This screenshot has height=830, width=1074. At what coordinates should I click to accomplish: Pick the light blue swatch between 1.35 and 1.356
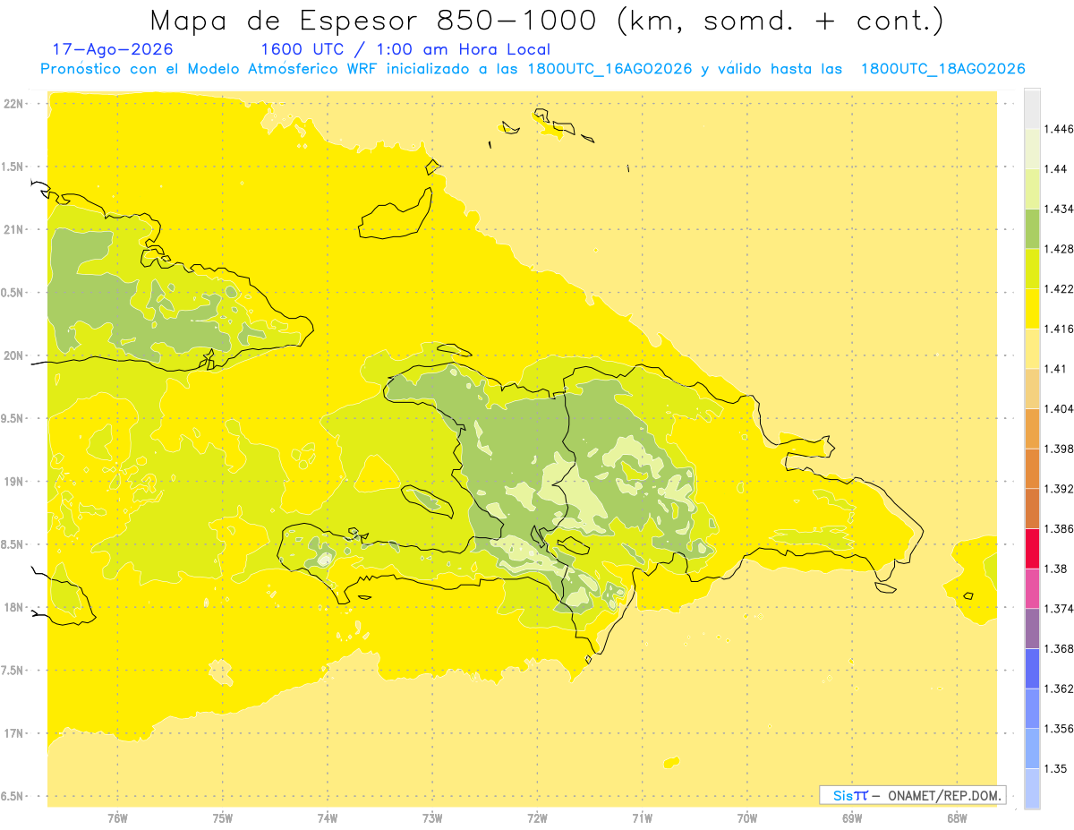pos(1032,749)
